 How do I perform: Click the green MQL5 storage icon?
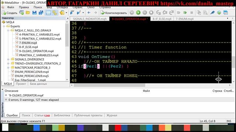[219, 13]
